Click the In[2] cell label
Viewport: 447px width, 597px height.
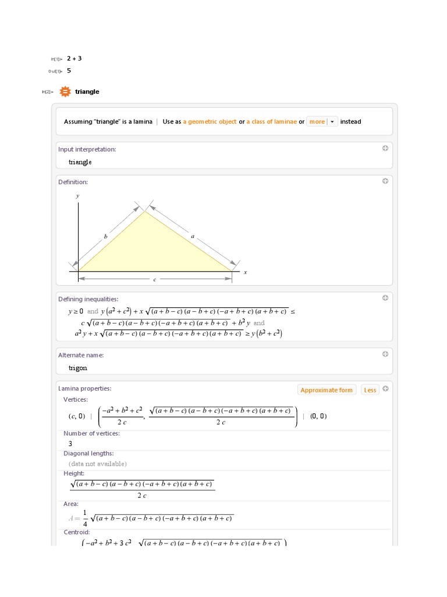[x=48, y=92]
